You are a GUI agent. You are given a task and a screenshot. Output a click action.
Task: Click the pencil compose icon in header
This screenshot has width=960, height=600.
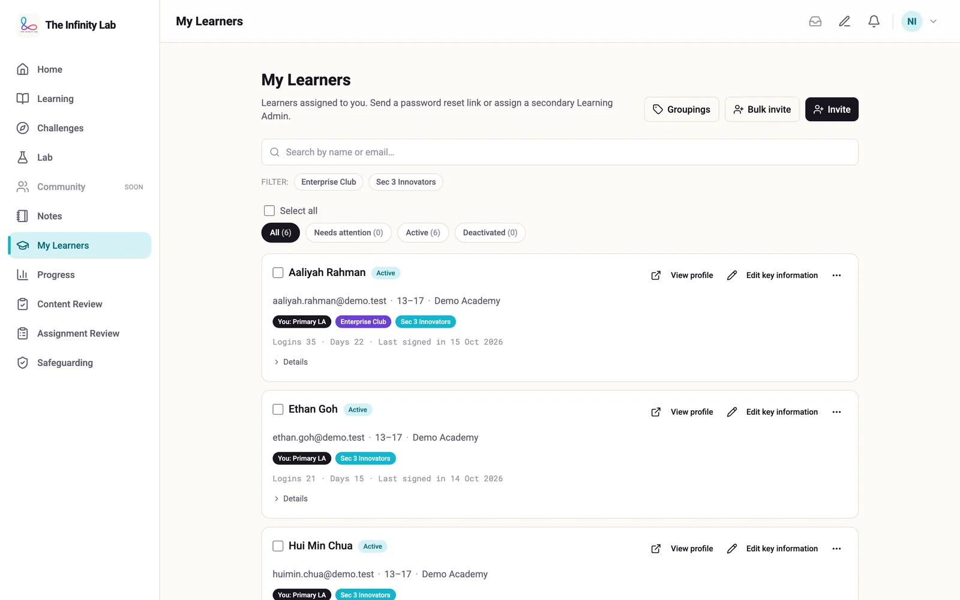click(844, 22)
